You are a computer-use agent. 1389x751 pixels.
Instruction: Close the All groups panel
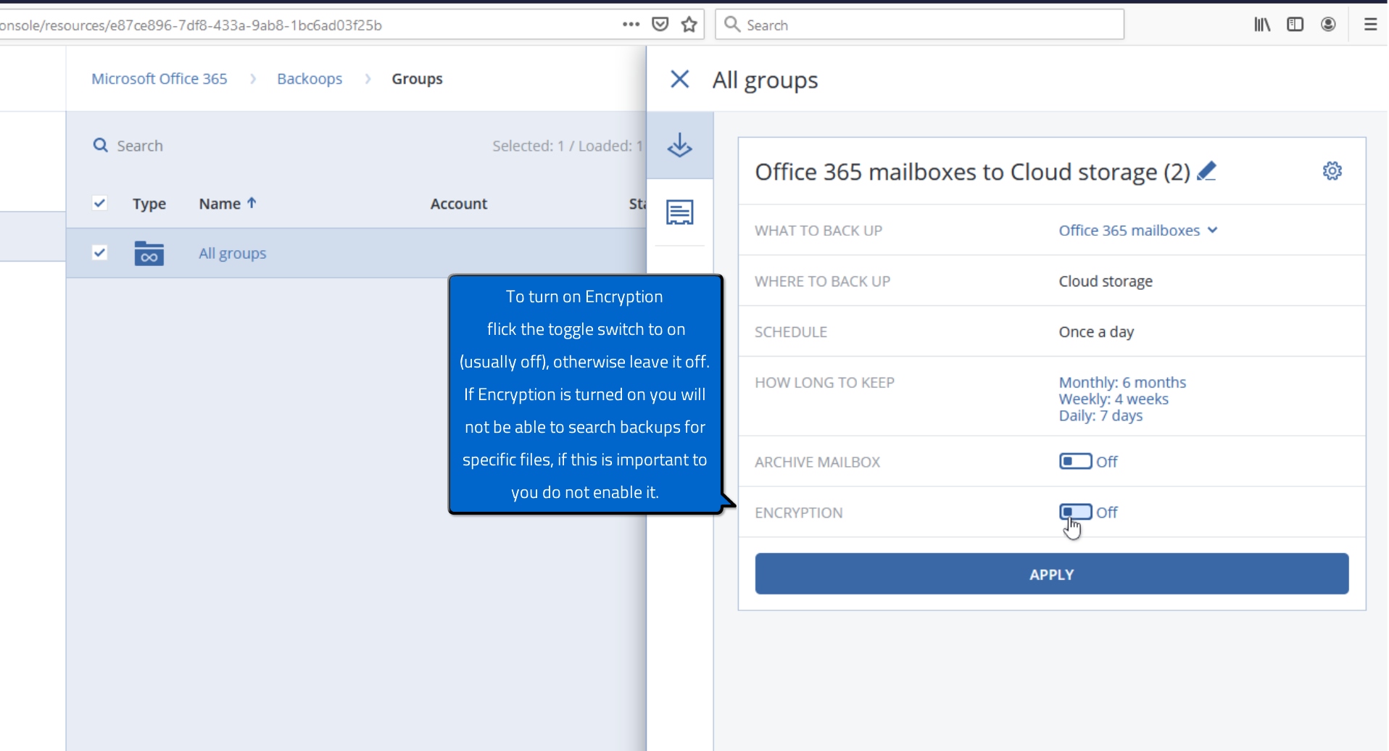[679, 79]
